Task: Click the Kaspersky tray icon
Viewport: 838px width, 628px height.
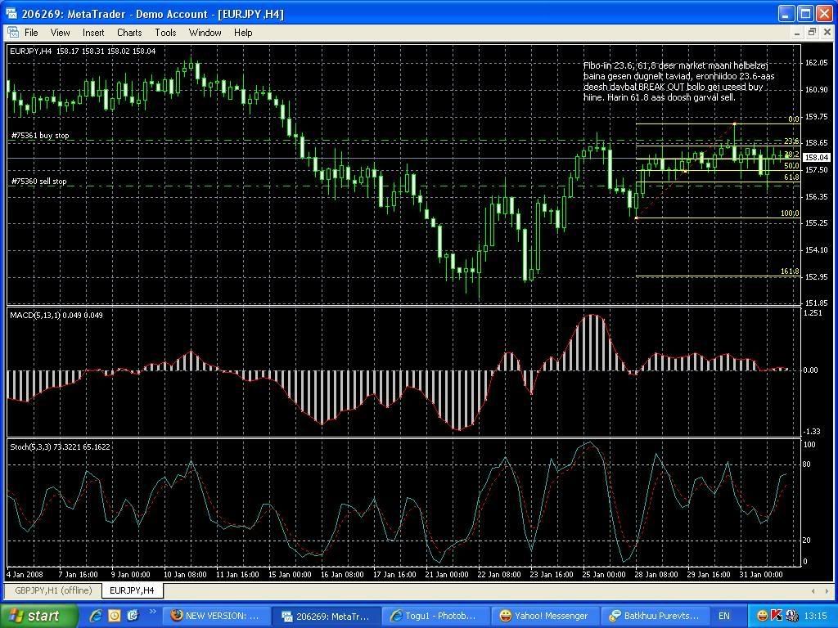Action: point(776,616)
